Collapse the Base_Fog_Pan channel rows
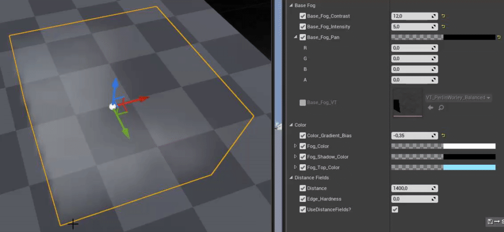The image size is (504, 232). point(295,37)
